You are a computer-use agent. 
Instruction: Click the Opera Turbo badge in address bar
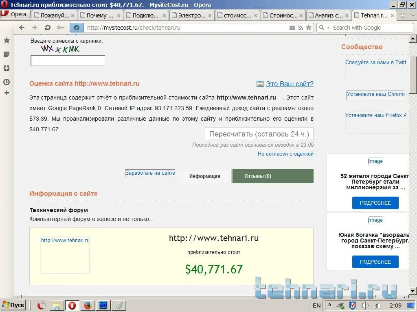(x=77, y=28)
